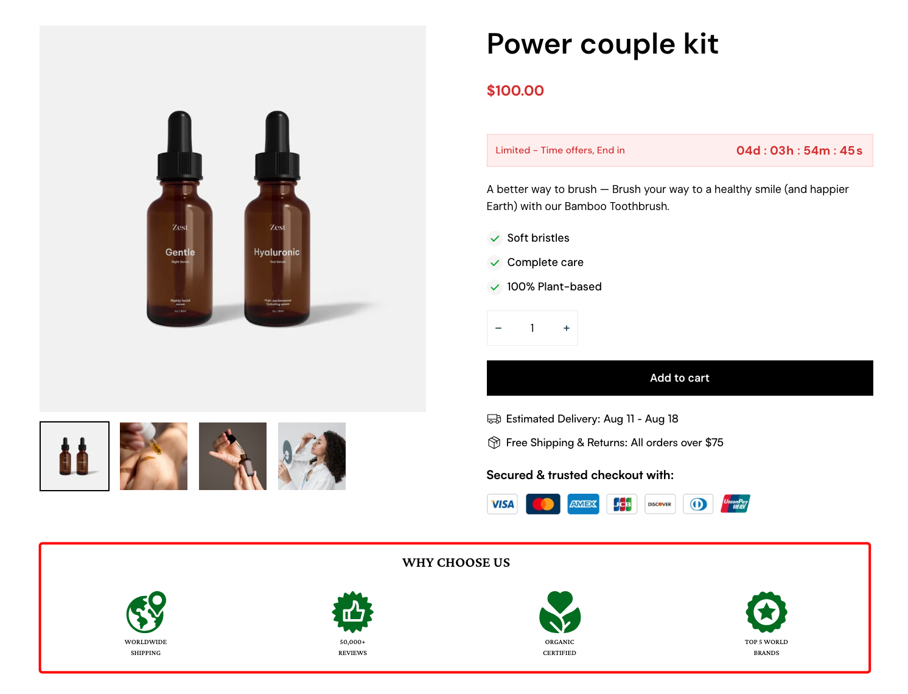Click the quantity input field showing 1

click(x=533, y=328)
